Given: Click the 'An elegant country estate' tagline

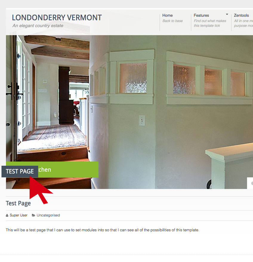Looking at the screenshot, I should (38, 26).
